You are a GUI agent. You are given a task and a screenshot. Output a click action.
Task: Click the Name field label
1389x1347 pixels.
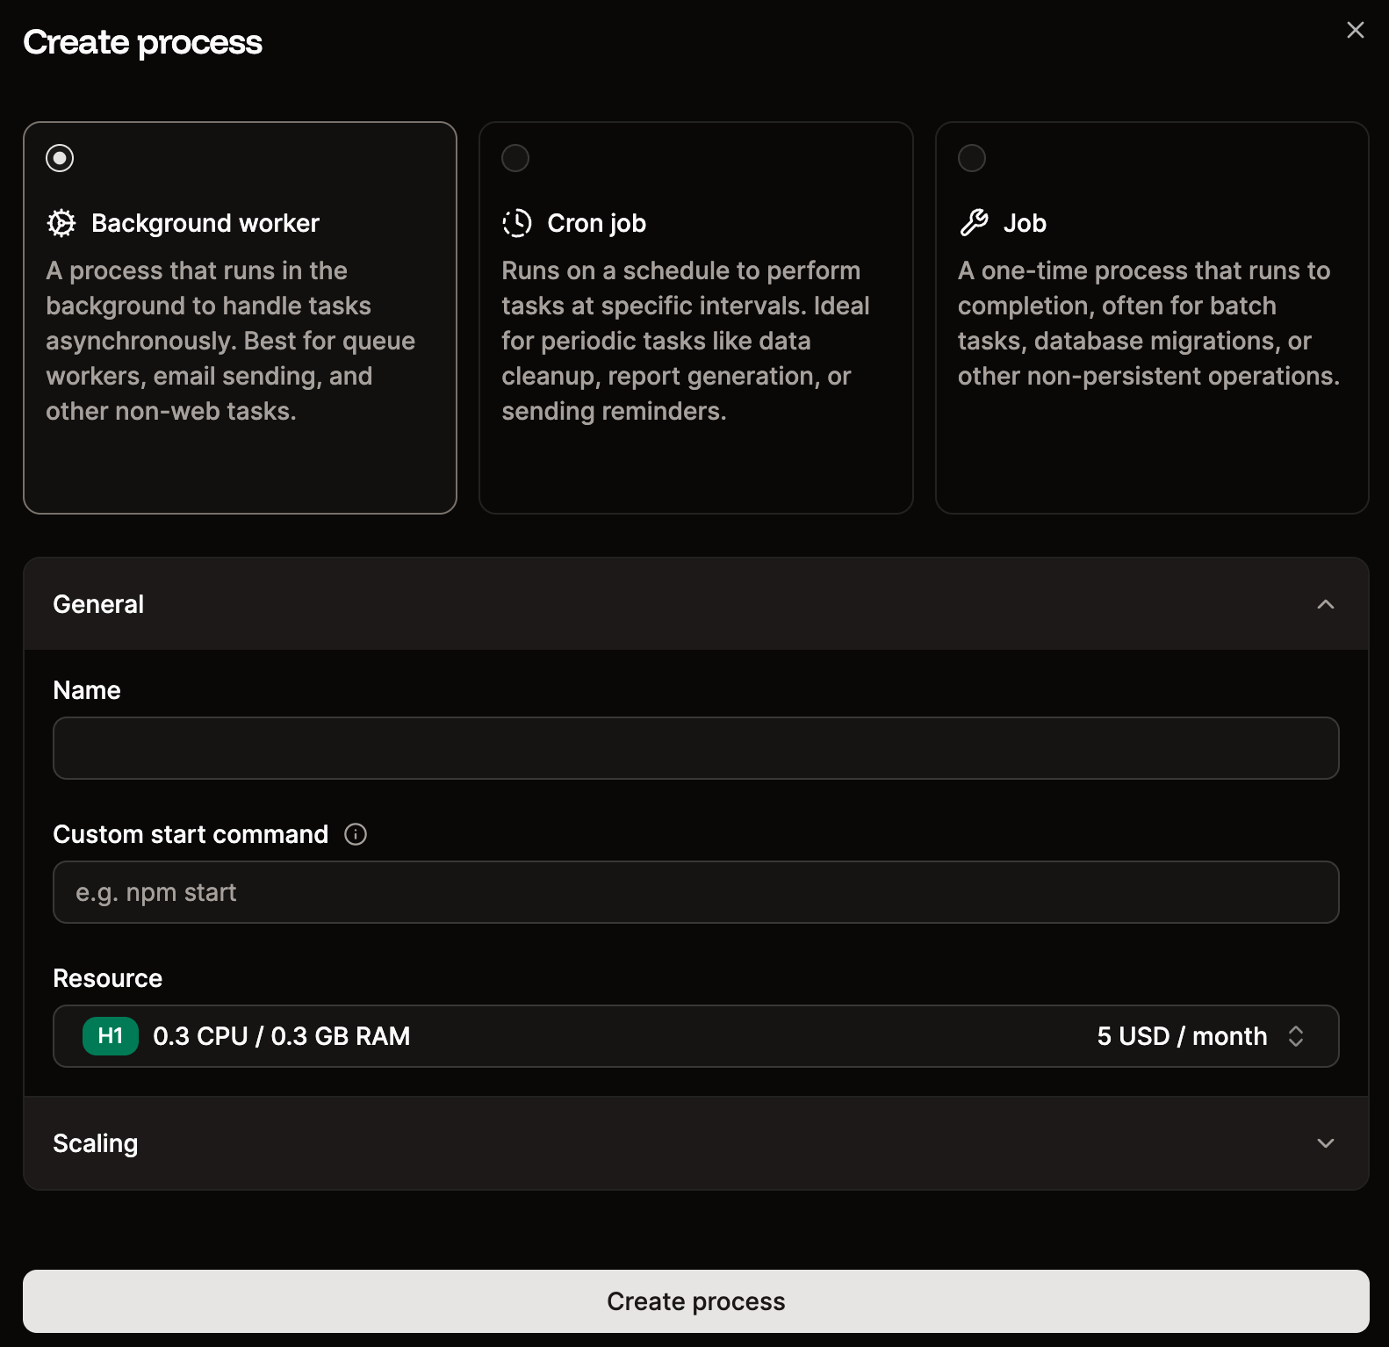[x=87, y=690]
